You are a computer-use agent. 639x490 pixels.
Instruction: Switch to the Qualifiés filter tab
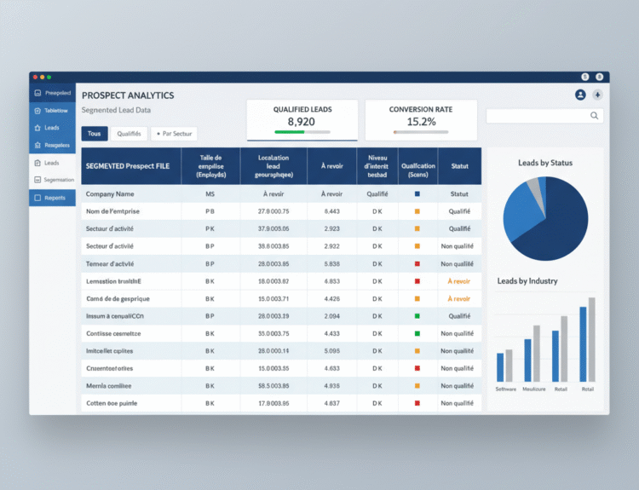[x=129, y=134]
